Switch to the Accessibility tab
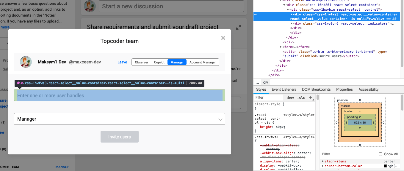The image size is (404, 171). click(368, 90)
